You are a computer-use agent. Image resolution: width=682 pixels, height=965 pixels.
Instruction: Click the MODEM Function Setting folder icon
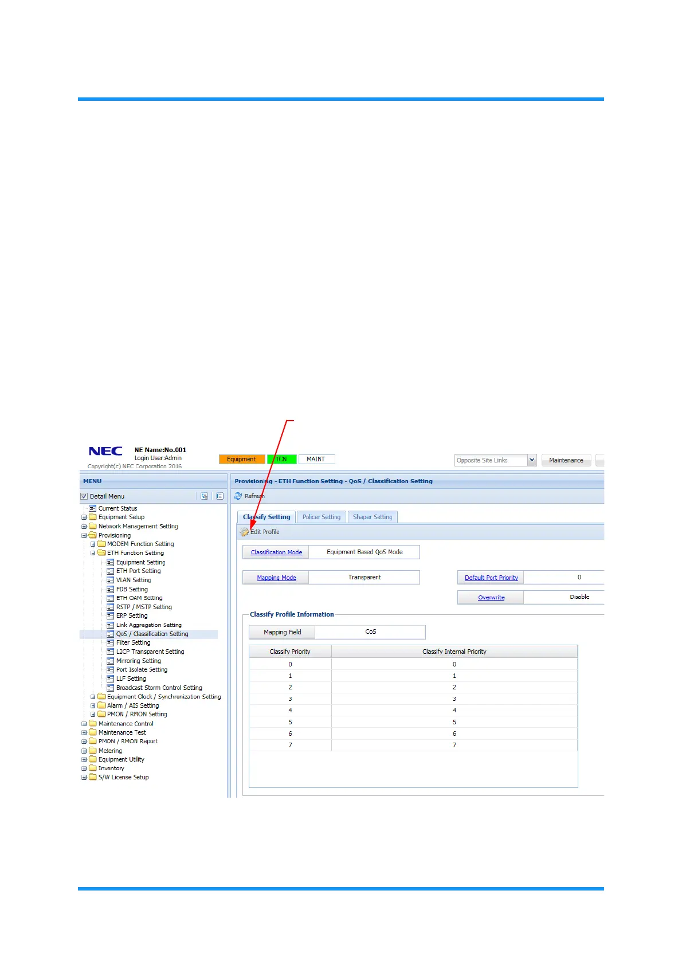click(101, 544)
